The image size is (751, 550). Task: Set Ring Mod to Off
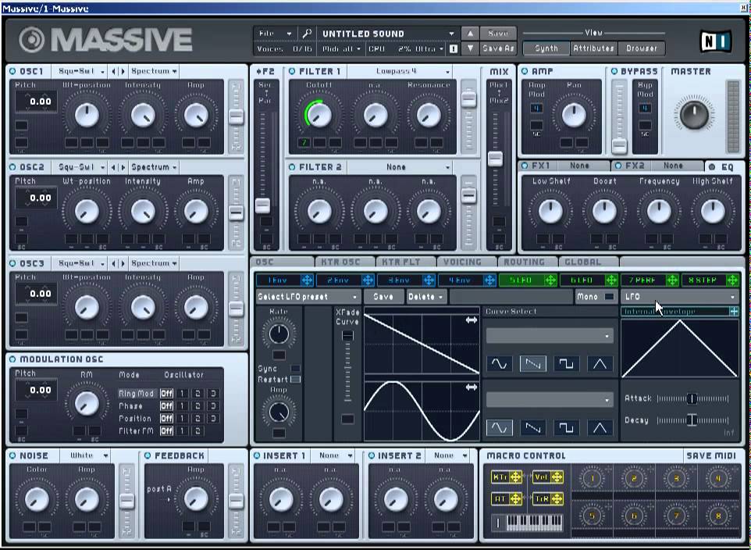tap(166, 393)
